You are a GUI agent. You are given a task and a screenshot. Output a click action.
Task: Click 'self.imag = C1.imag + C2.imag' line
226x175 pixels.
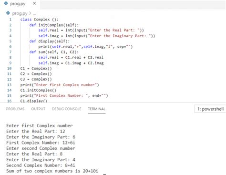tap(71, 63)
